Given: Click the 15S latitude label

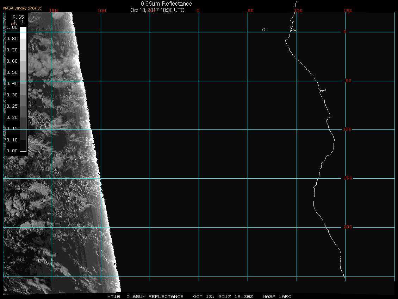Looking at the screenshot, I should click(x=347, y=178).
